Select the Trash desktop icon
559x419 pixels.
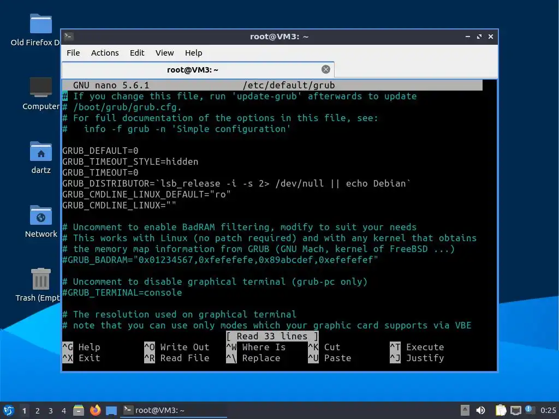[x=40, y=279]
